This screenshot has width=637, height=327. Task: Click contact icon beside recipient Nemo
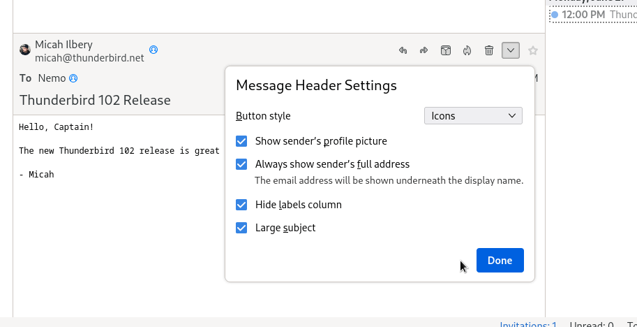click(x=73, y=78)
